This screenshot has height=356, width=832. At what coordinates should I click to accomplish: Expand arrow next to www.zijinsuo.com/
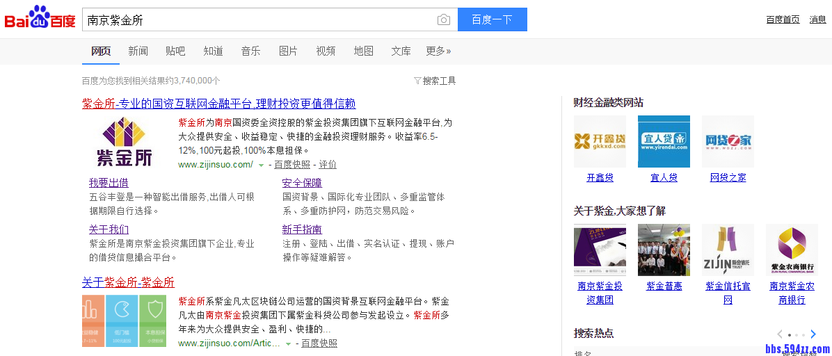[261, 165]
